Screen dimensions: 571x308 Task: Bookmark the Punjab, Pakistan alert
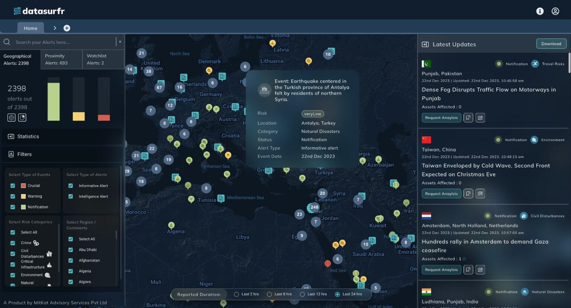pos(468,118)
